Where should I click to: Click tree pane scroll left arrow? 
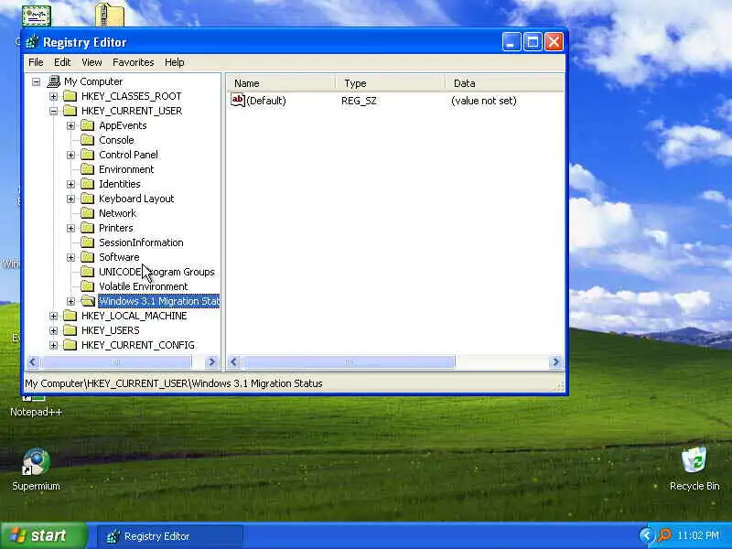click(x=32, y=361)
